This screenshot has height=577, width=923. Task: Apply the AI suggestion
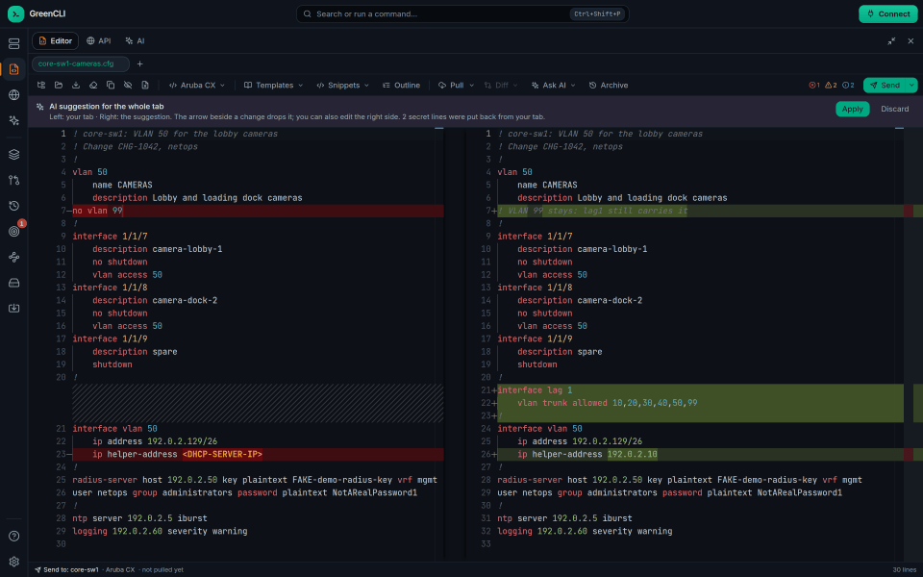(852, 109)
